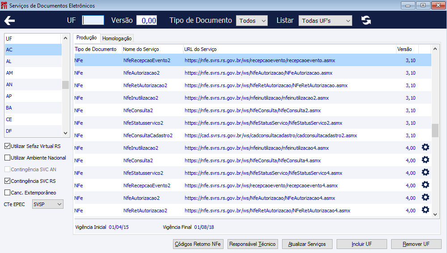Go back using the white arrow icon
Image resolution: width=447 pixels, height=253 pixels.
pyautogui.click(x=9, y=21)
